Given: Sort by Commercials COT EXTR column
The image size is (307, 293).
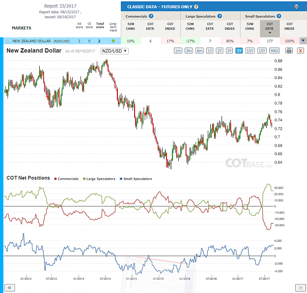Looking at the screenshot, I should (x=150, y=26).
